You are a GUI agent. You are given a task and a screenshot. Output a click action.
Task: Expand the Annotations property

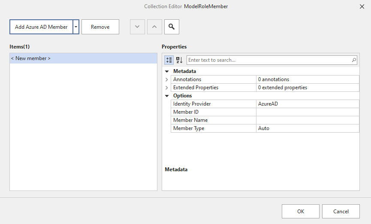click(x=167, y=79)
